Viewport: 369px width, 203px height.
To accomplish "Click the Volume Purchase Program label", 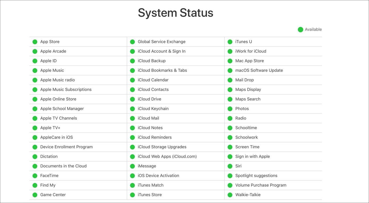I will (x=261, y=185).
